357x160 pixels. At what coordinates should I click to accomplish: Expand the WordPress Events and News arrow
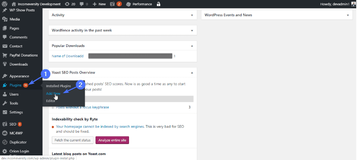[347, 15]
